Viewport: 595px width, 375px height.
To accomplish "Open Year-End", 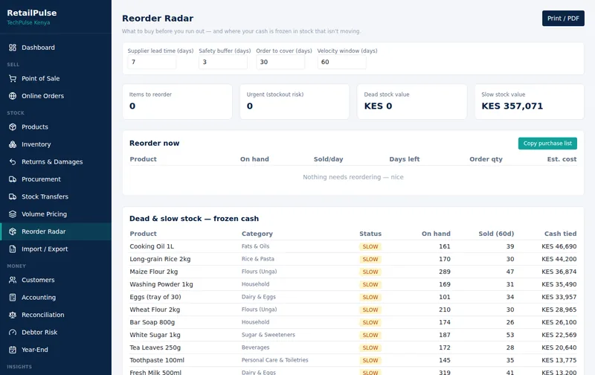I will click(56, 350).
